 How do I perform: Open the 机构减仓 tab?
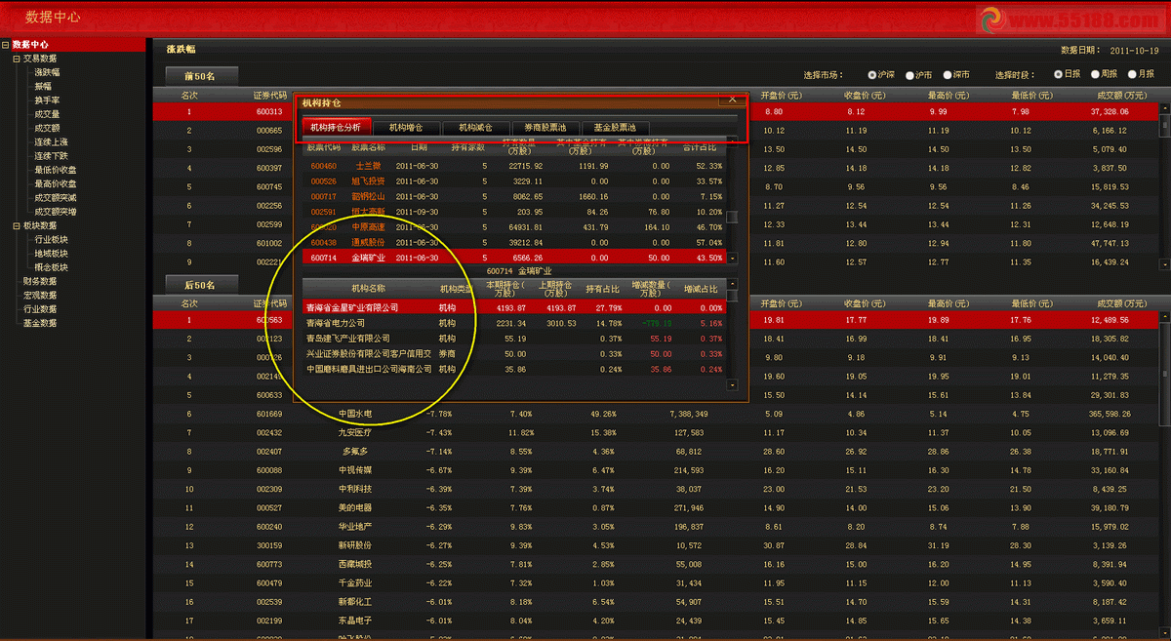point(476,127)
